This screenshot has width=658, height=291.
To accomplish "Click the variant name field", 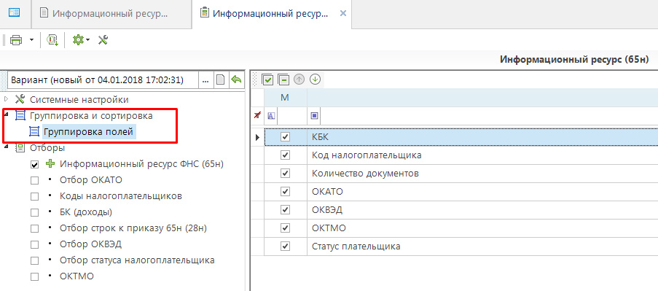I will (103, 79).
